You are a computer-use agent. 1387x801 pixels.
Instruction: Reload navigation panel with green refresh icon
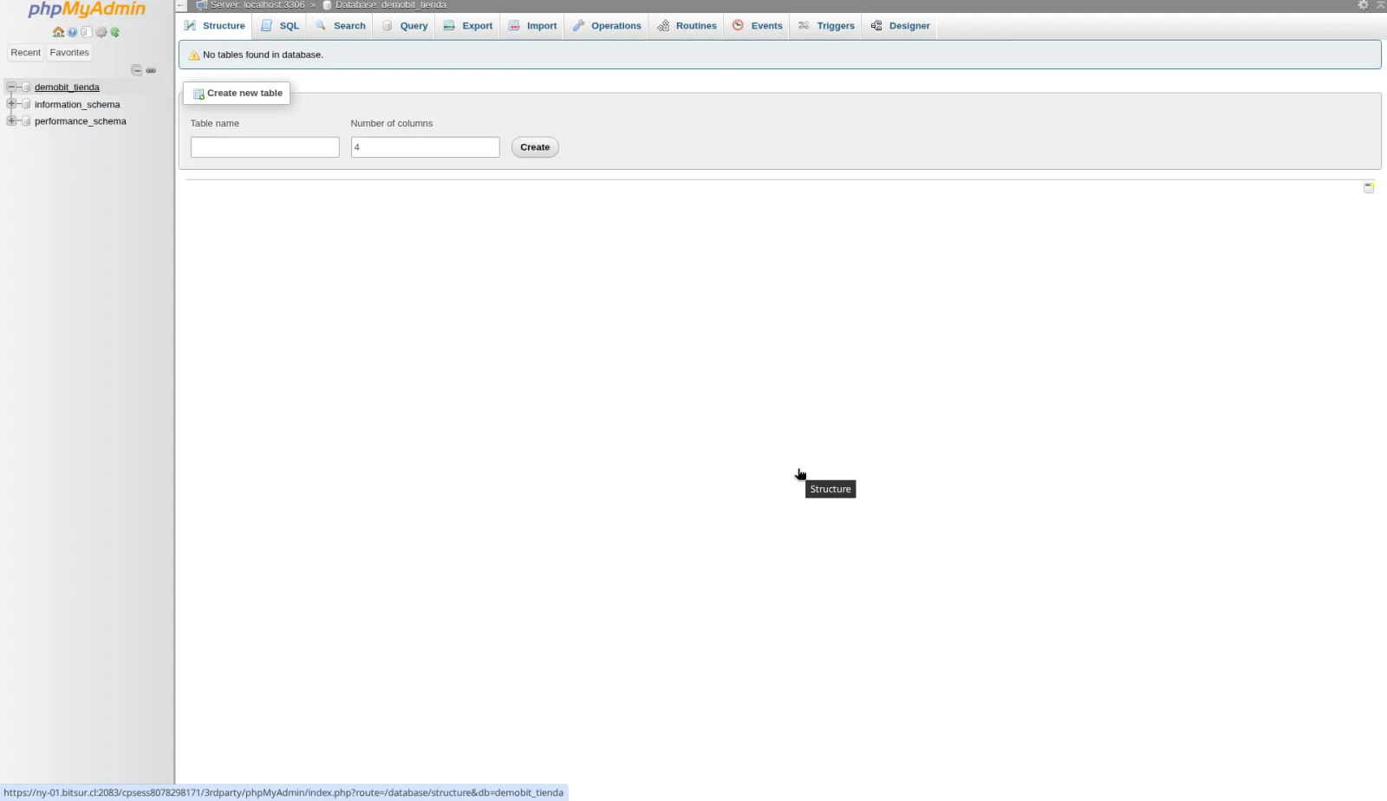[114, 32]
